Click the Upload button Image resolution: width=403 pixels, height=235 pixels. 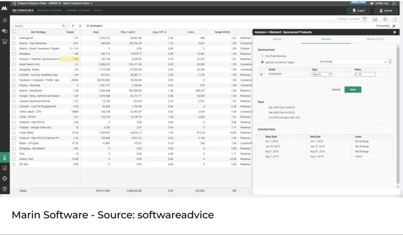coord(386,11)
